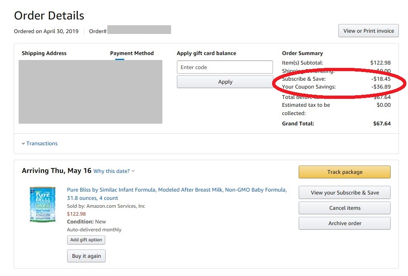
Task: Click inside the Enter code field
Action: click(225, 67)
